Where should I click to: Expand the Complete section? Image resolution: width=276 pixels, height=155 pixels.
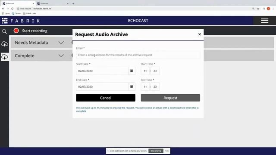click(x=61, y=56)
